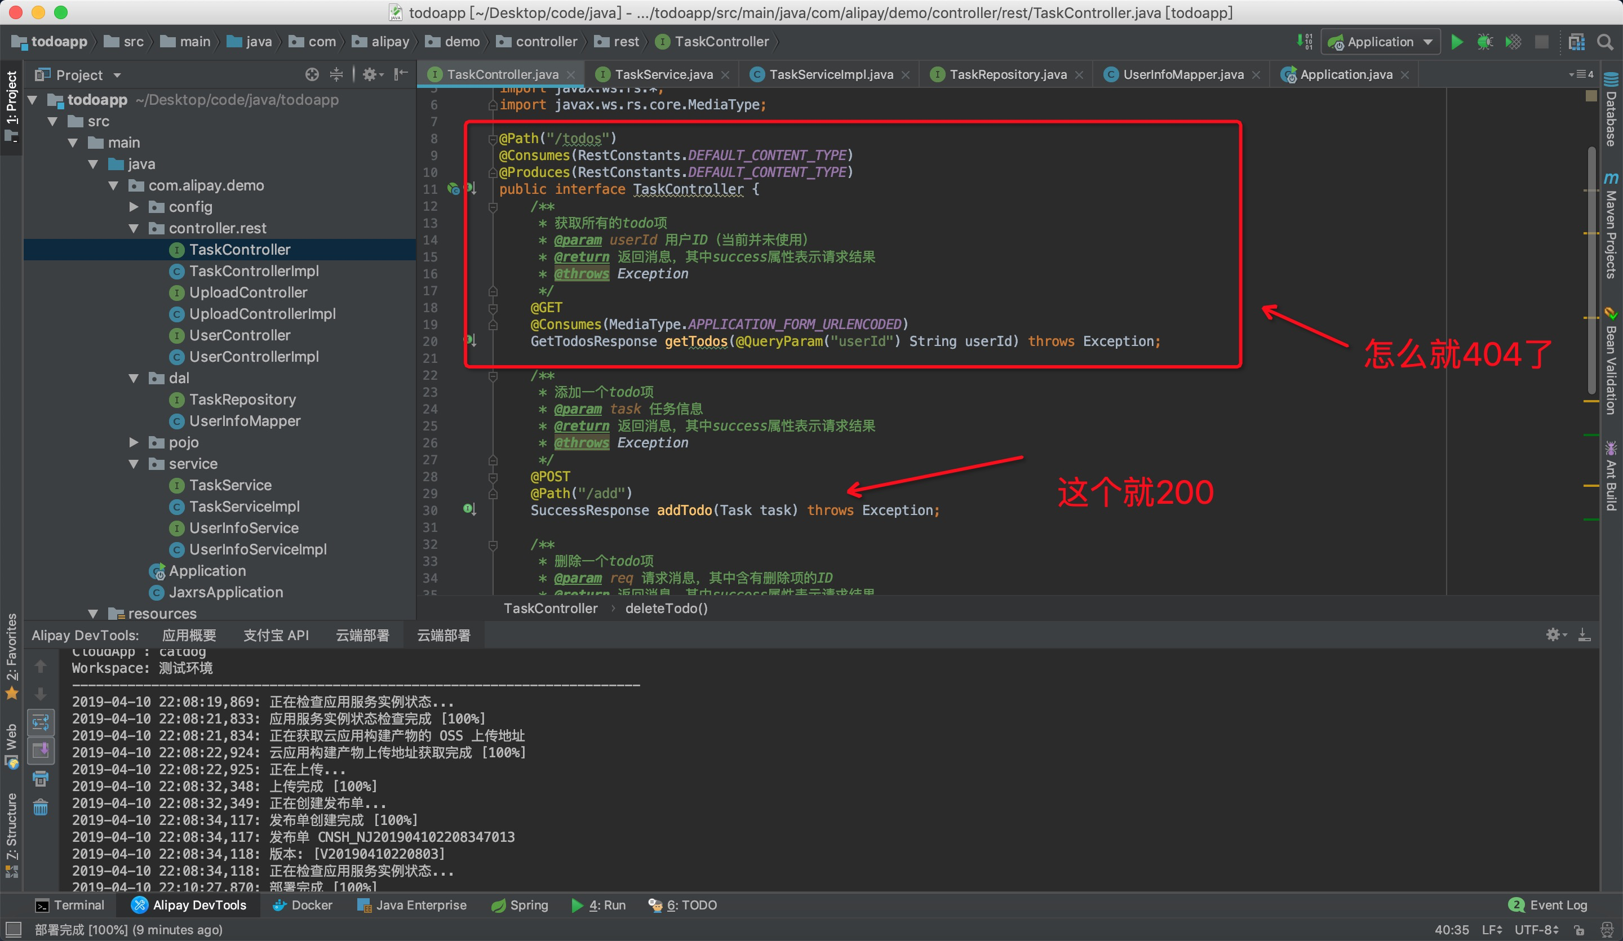This screenshot has width=1623, height=941.
Task: Open Search Everywhere magnifier
Action: click(1606, 42)
